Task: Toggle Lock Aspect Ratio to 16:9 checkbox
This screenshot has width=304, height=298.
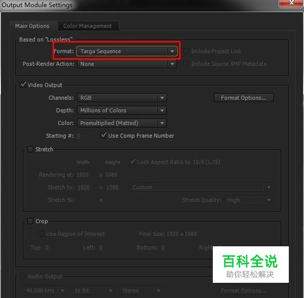Action: pyautogui.click(x=133, y=162)
